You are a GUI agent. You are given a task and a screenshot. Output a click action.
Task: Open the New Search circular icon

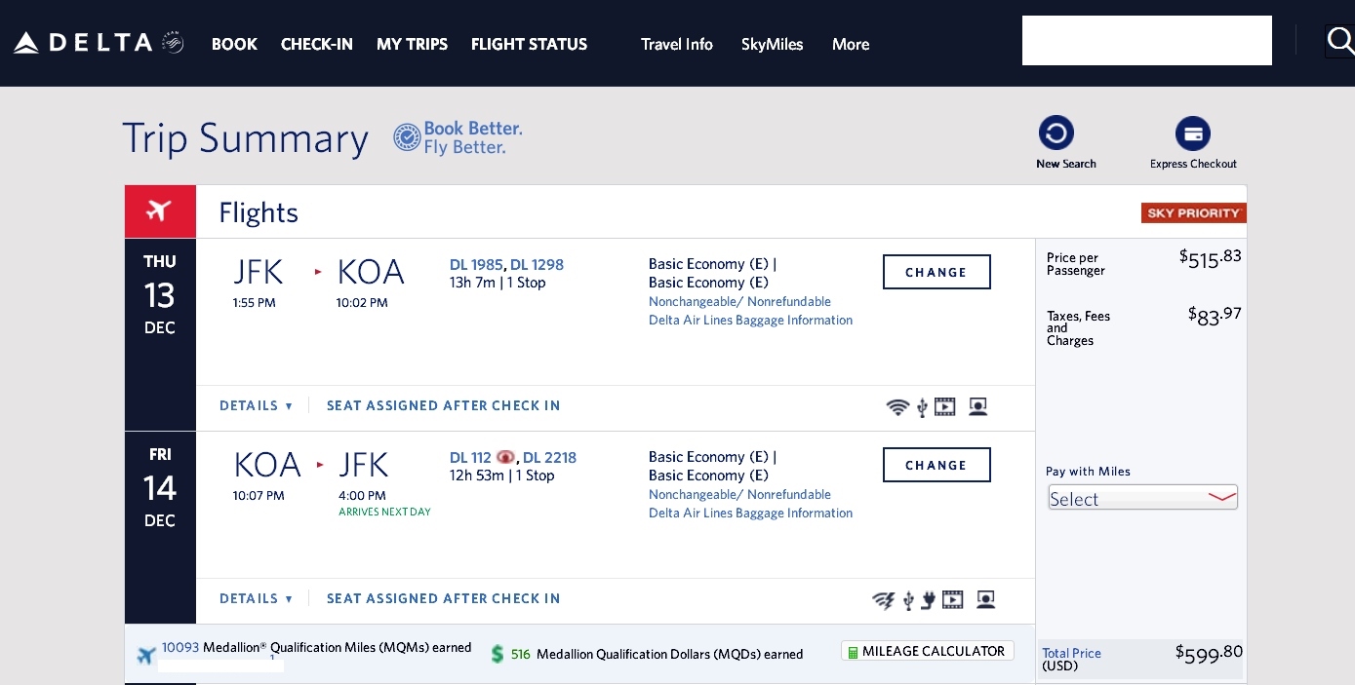click(1056, 132)
